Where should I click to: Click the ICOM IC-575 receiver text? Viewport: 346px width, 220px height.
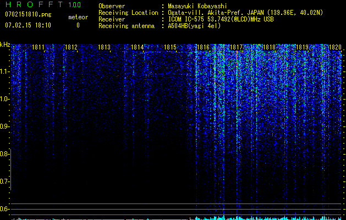pyautogui.click(x=221, y=19)
